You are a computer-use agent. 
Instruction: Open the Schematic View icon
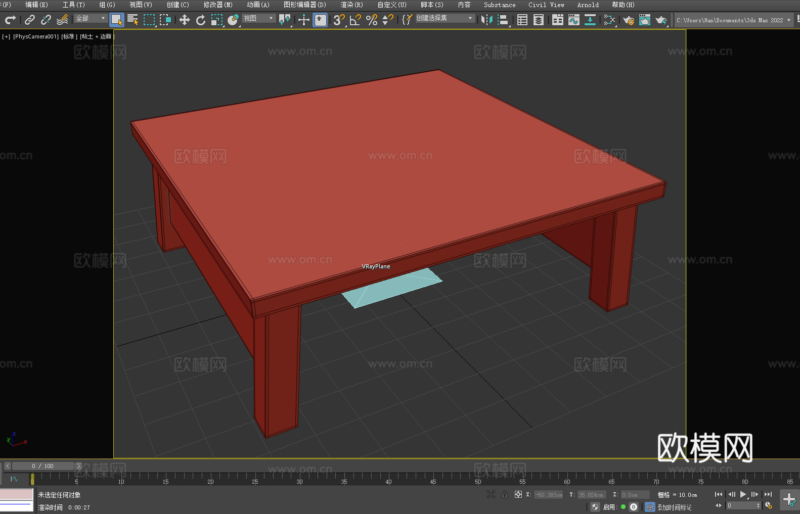(609, 20)
